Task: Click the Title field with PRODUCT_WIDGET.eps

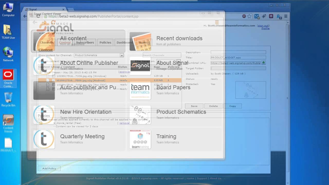Action: pos(238,58)
